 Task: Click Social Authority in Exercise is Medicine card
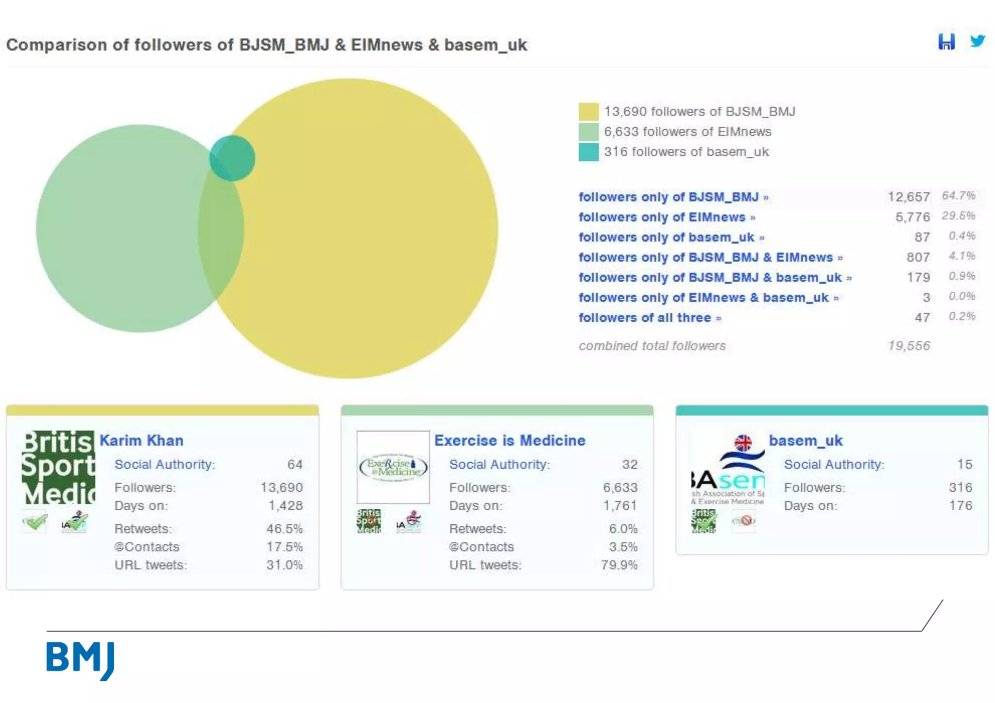tap(499, 464)
